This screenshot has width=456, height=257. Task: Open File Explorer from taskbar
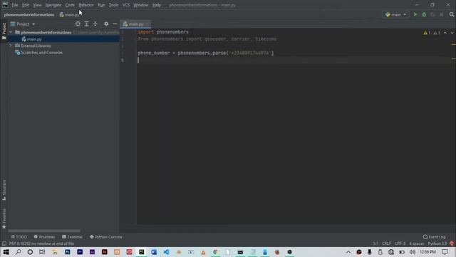55,252
